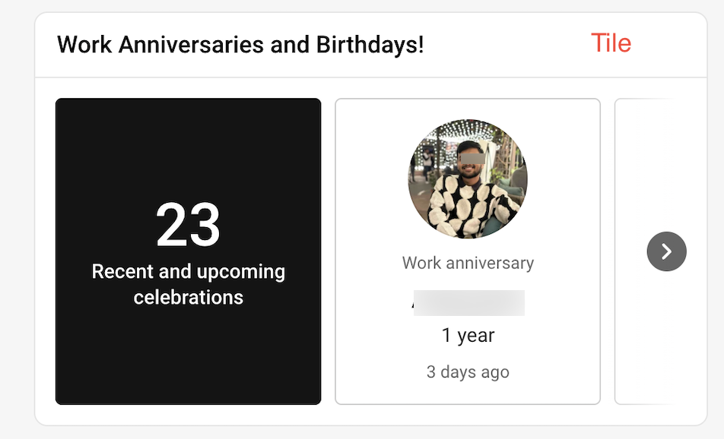Screen dimensions: 724x439
Task: Click the 3 days ago timestamp
Action: tap(468, 372)
